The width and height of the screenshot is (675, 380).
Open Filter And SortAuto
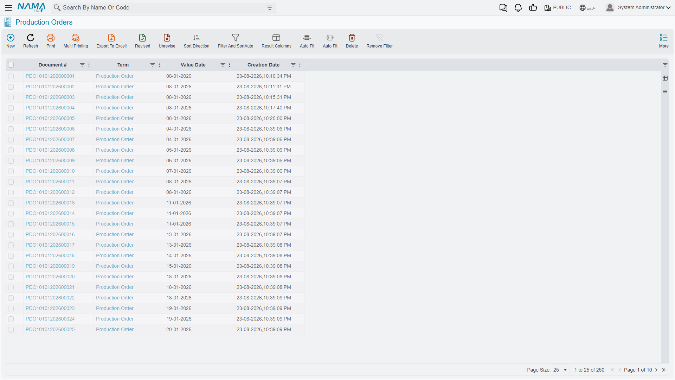tap(236, 38)
